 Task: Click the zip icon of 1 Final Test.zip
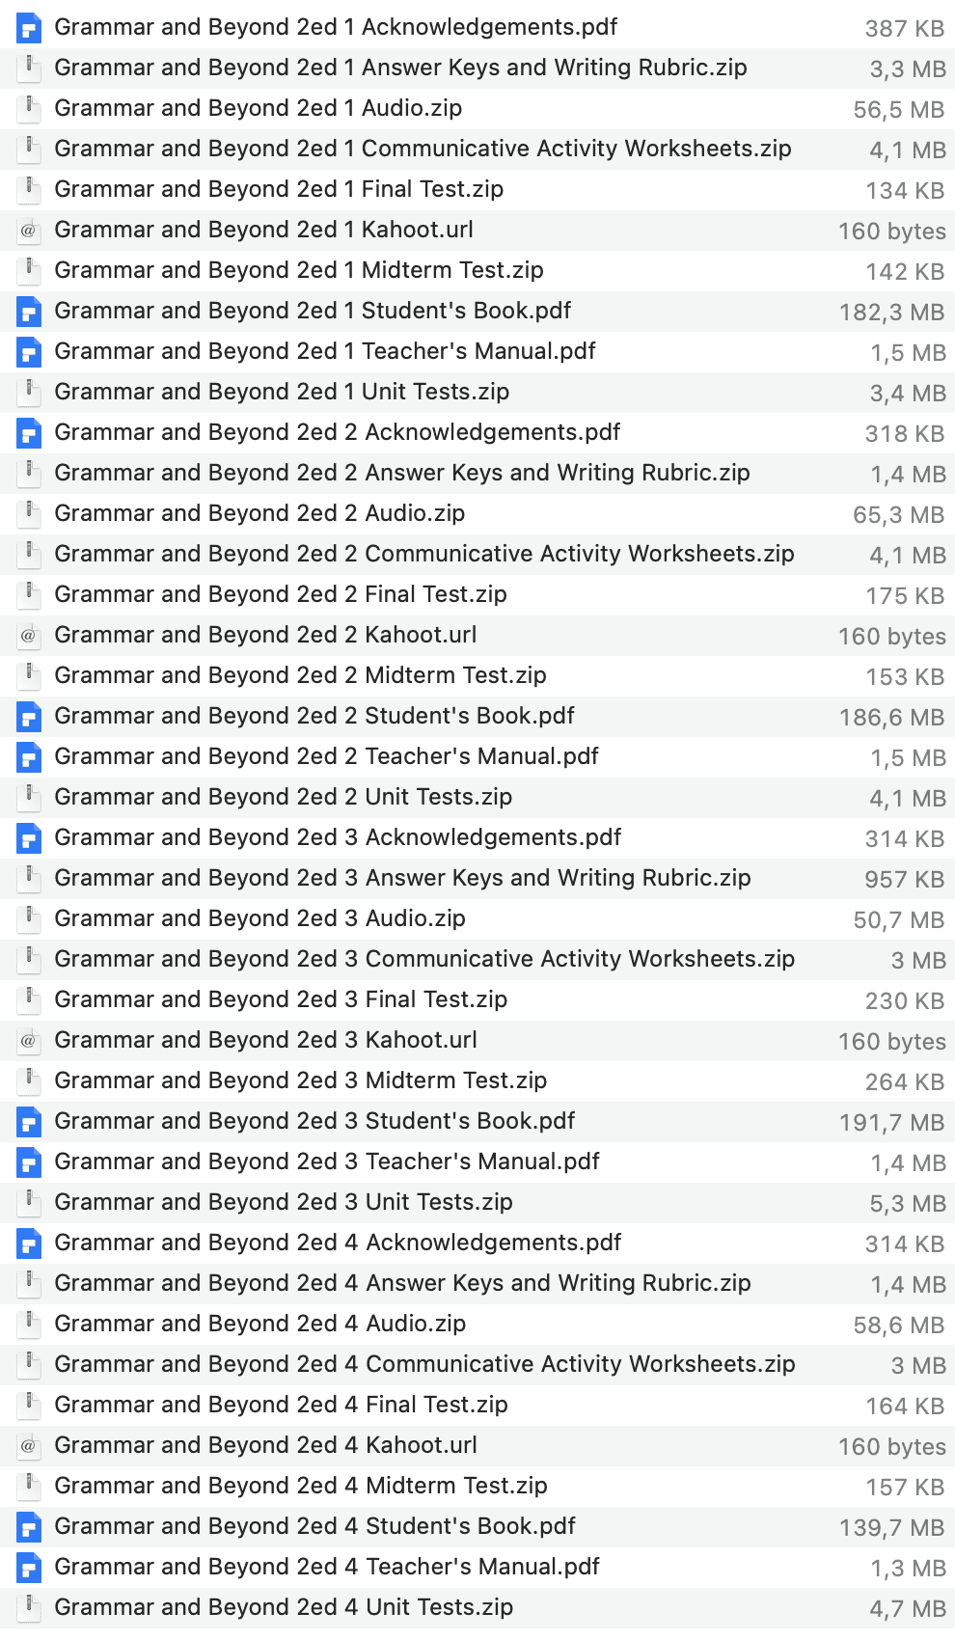click(29, 190)
